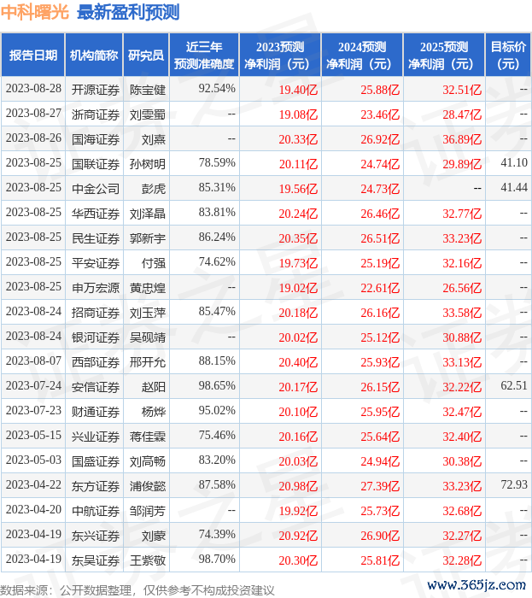
Task: Select the 国联证券 institution cell
Action: 96,164
